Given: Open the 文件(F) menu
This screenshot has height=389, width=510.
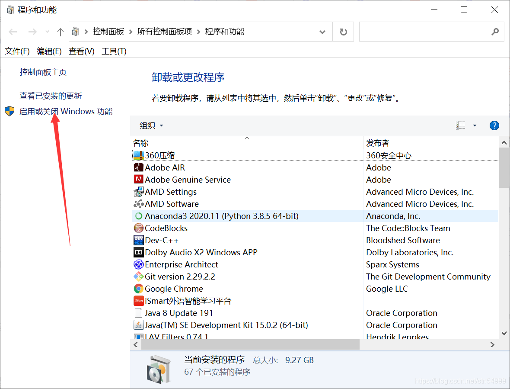Looking at the screenshot, I should pos(17,51).
